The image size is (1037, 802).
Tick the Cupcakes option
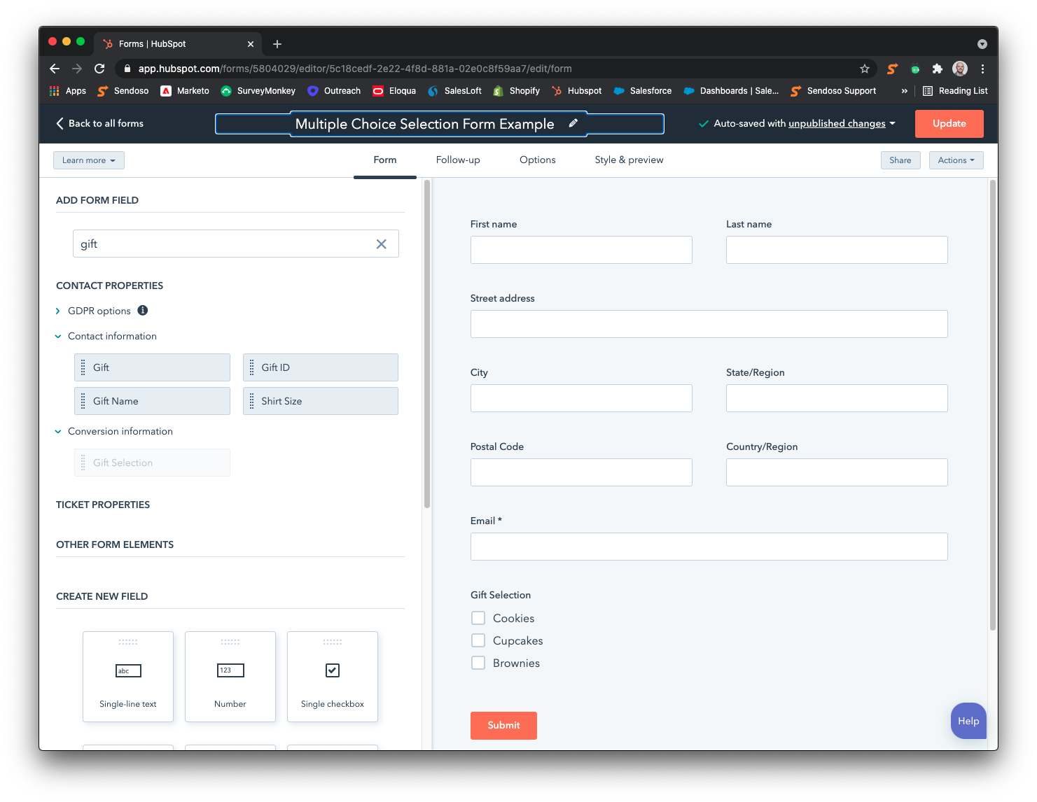point(478,640)
